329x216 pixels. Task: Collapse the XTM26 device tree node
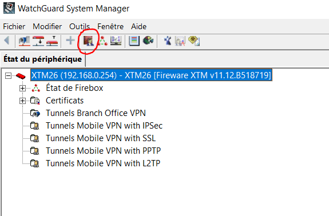8,75
